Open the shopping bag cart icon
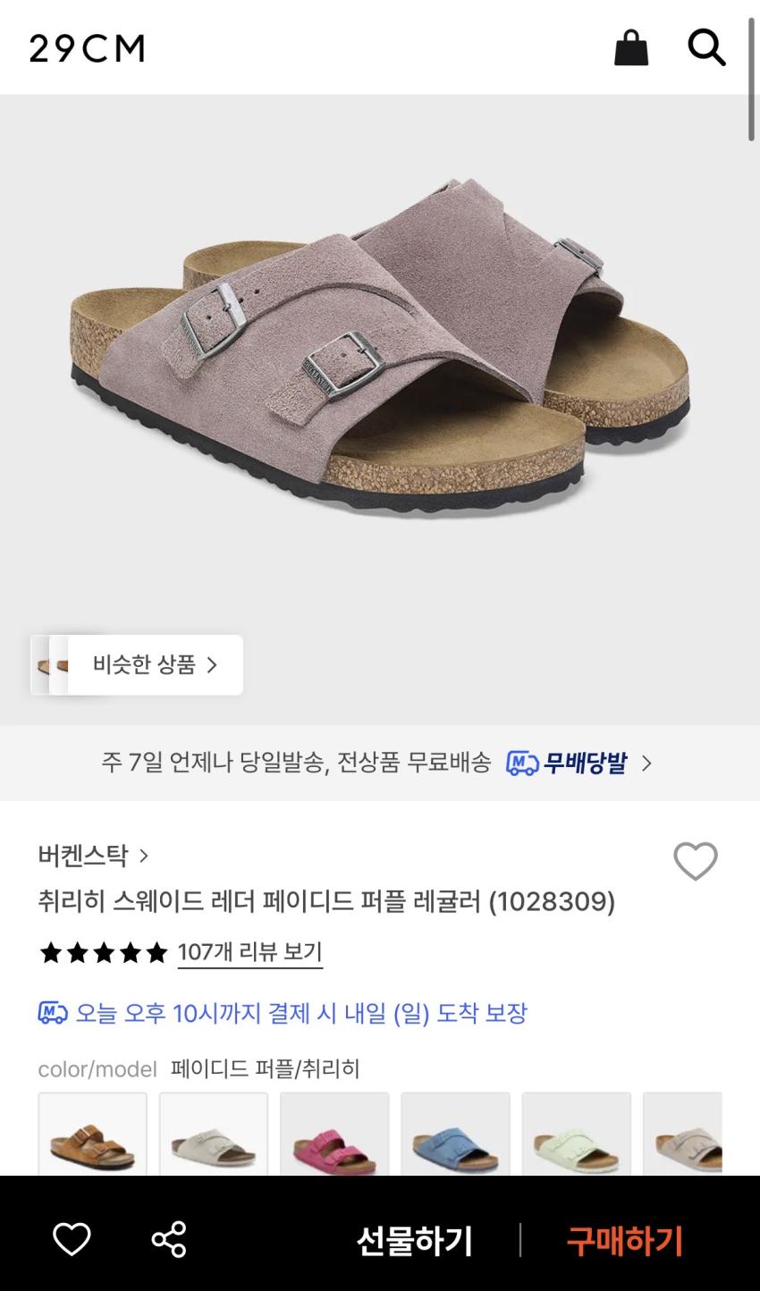Viewport: 760px width, 1291px height. [x=631, y=47]
